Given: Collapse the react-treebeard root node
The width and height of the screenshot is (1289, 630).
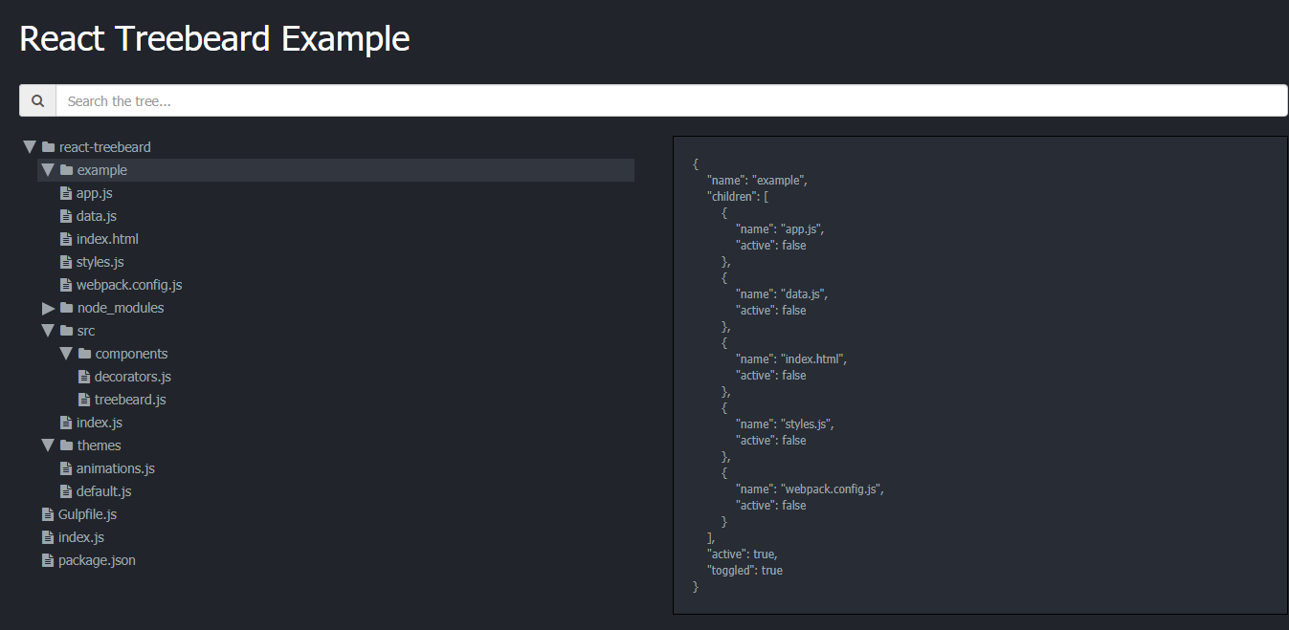Looking at the screenshot, I should [x=29, y=146].
